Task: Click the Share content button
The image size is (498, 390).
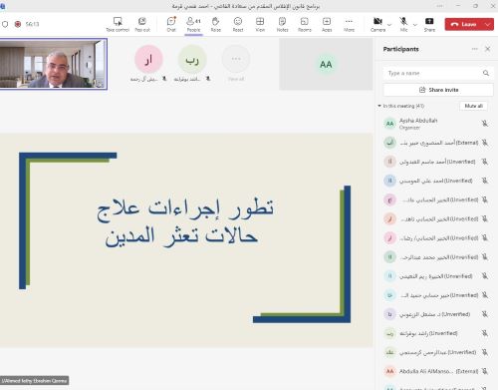Action: point(429,24)
